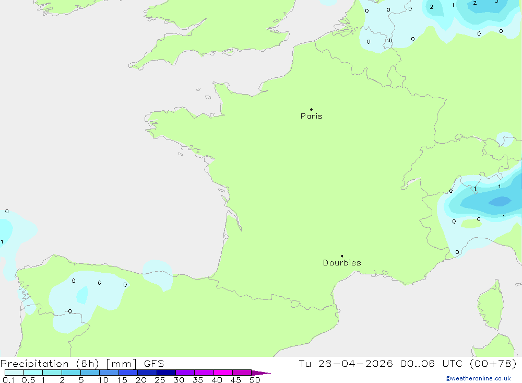Pick the 45–50 mm legend color swatch
Viewport: 522px width, 383px height.
click(242, 373)
